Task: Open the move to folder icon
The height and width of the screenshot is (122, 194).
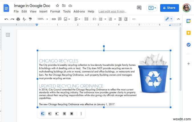Action: coord(64,6)
